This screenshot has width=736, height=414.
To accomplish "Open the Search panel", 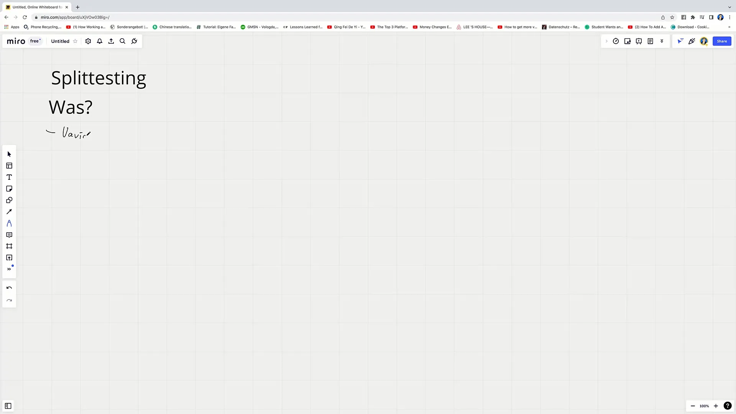I will click(122, 41).
